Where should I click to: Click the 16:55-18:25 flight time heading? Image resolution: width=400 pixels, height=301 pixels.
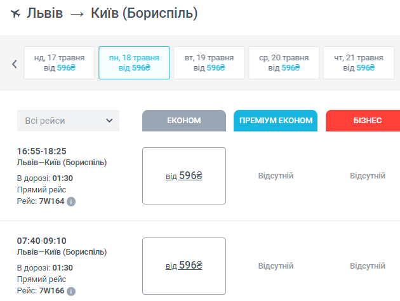pyautogui.click(x=42, y=151)
